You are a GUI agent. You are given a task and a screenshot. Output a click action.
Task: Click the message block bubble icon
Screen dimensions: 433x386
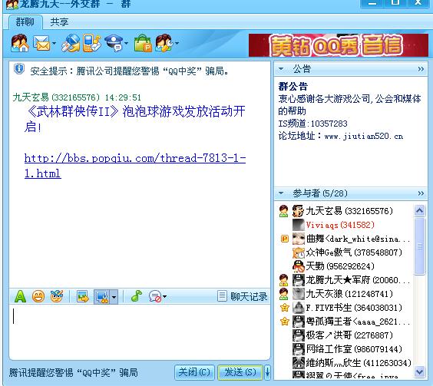(154, 297)
